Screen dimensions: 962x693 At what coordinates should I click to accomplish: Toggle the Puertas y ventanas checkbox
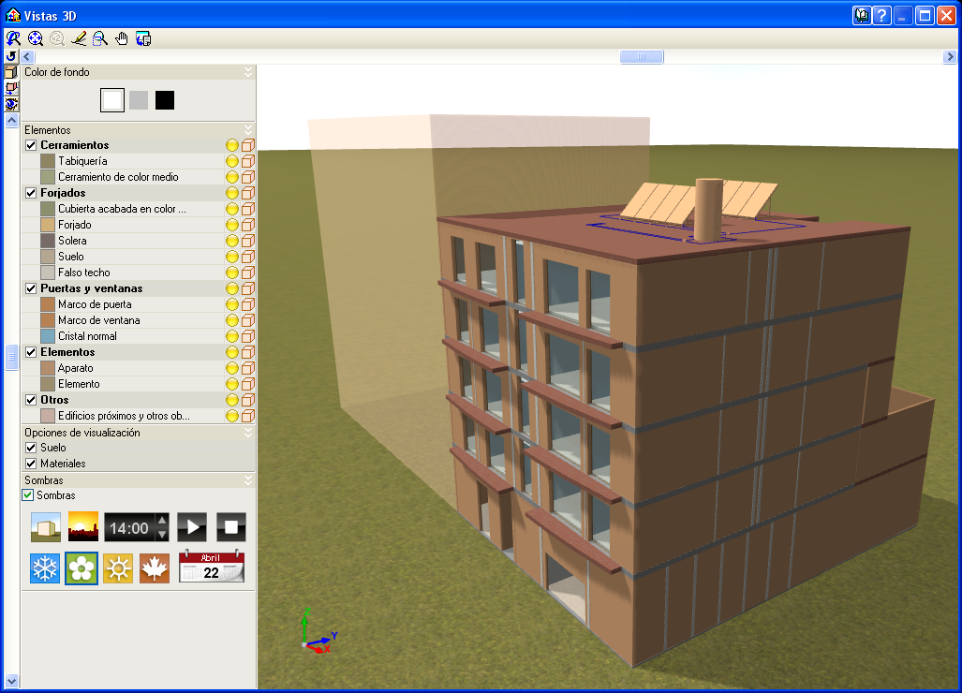(31, 288)
